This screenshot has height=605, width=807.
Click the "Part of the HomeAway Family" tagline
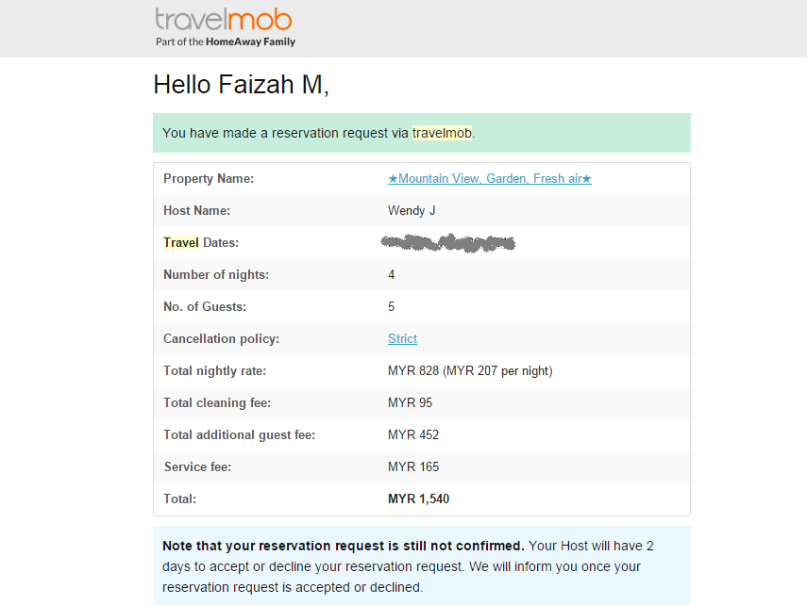coord(226,42)
